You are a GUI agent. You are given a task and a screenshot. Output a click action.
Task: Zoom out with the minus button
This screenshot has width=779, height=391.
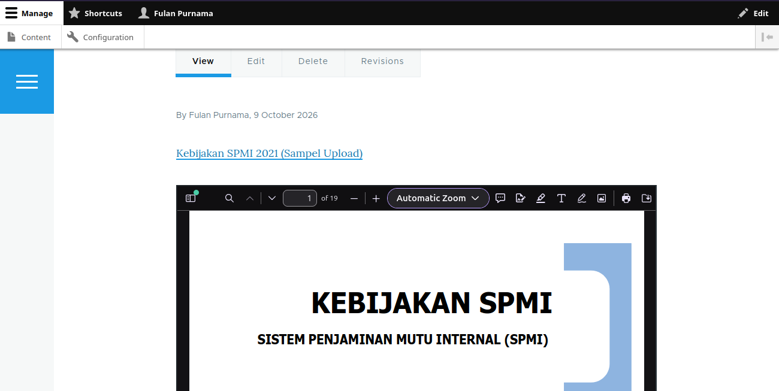click(x=354, y=198)
